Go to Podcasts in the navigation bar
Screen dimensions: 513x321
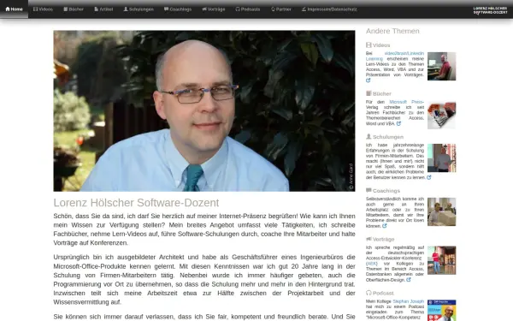[x=248, y=9]
